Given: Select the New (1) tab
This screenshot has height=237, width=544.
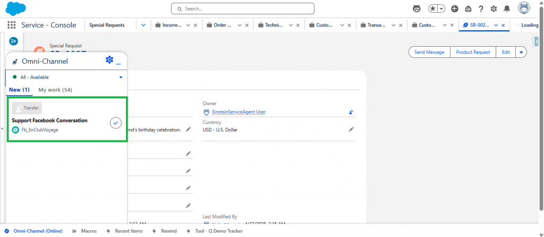Looking at the screenshot, I should click(20, 90).
